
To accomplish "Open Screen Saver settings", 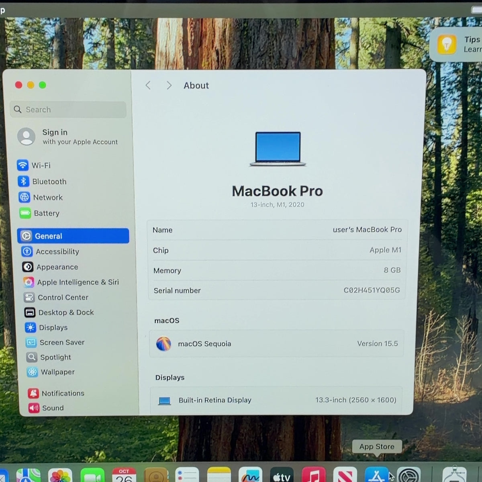I will [x=55, y=342].
